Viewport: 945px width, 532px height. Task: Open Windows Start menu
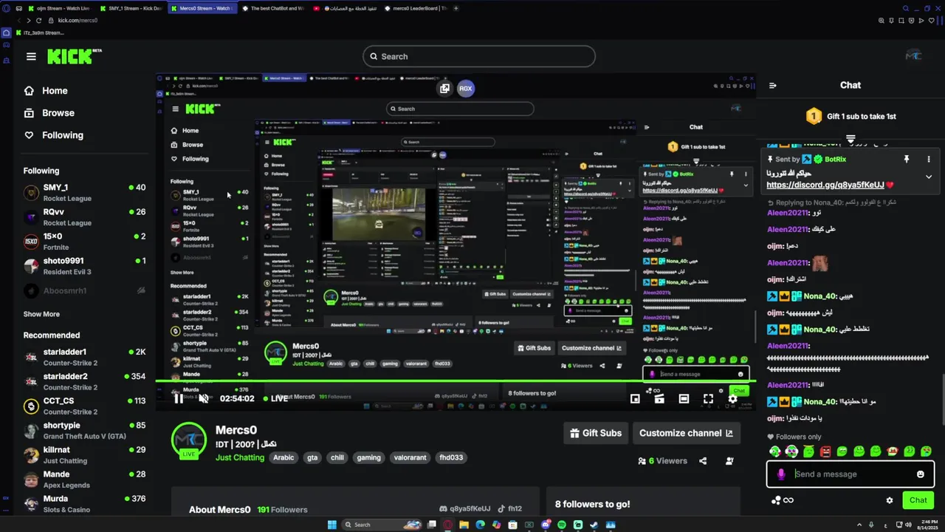[x=332, y=525]
